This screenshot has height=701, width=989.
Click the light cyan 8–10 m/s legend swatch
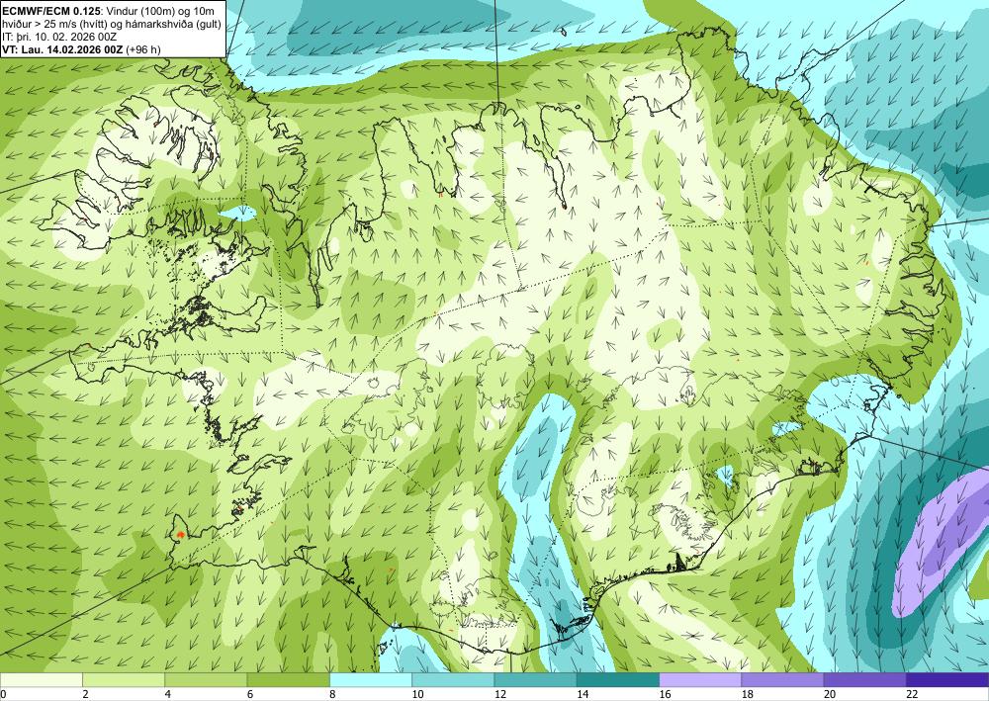coord(371,680)
